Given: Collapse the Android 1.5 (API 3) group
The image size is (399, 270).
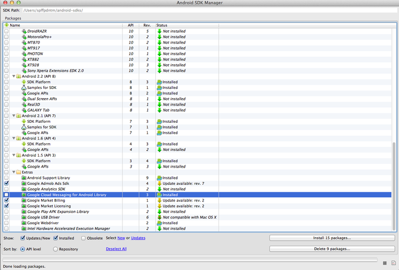Looking at the screenshot, I should (x=13, y=155).
